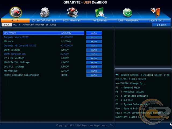172x129 pixels.
Task: Select the BIOS Features chip icon
Action: point(72,12)
